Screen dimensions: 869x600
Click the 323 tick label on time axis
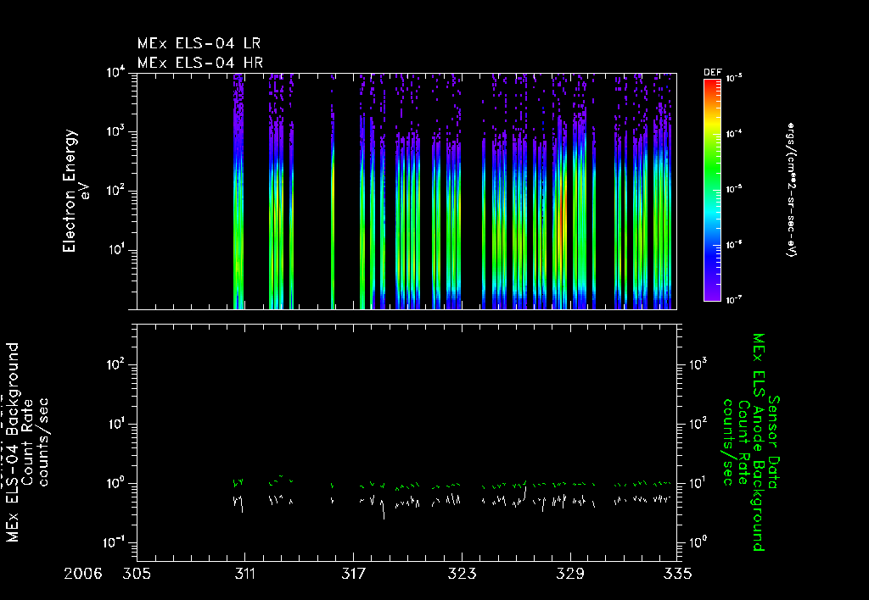[462, 574]
